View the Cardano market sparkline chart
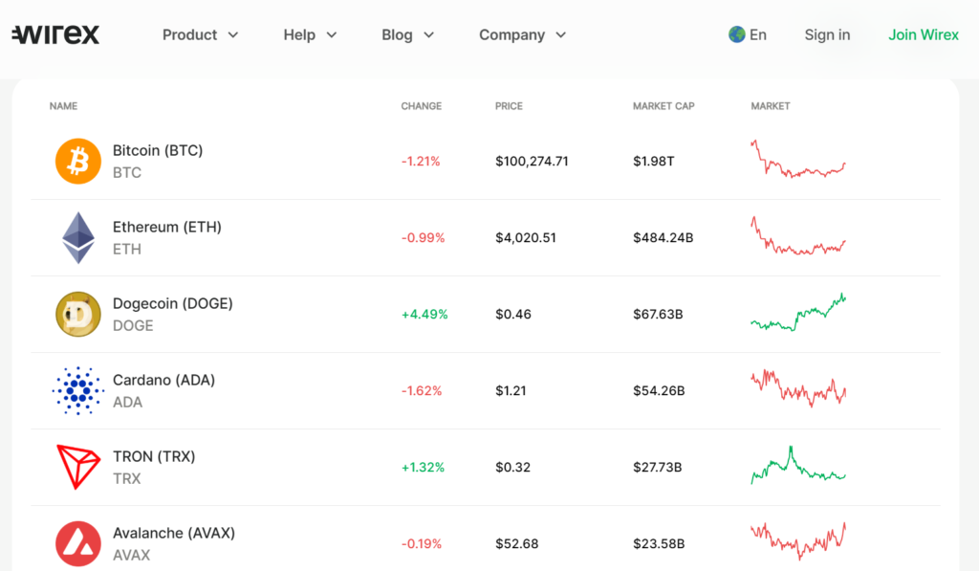This screenshot has width=979, height=571. click(x=798, y=388)
